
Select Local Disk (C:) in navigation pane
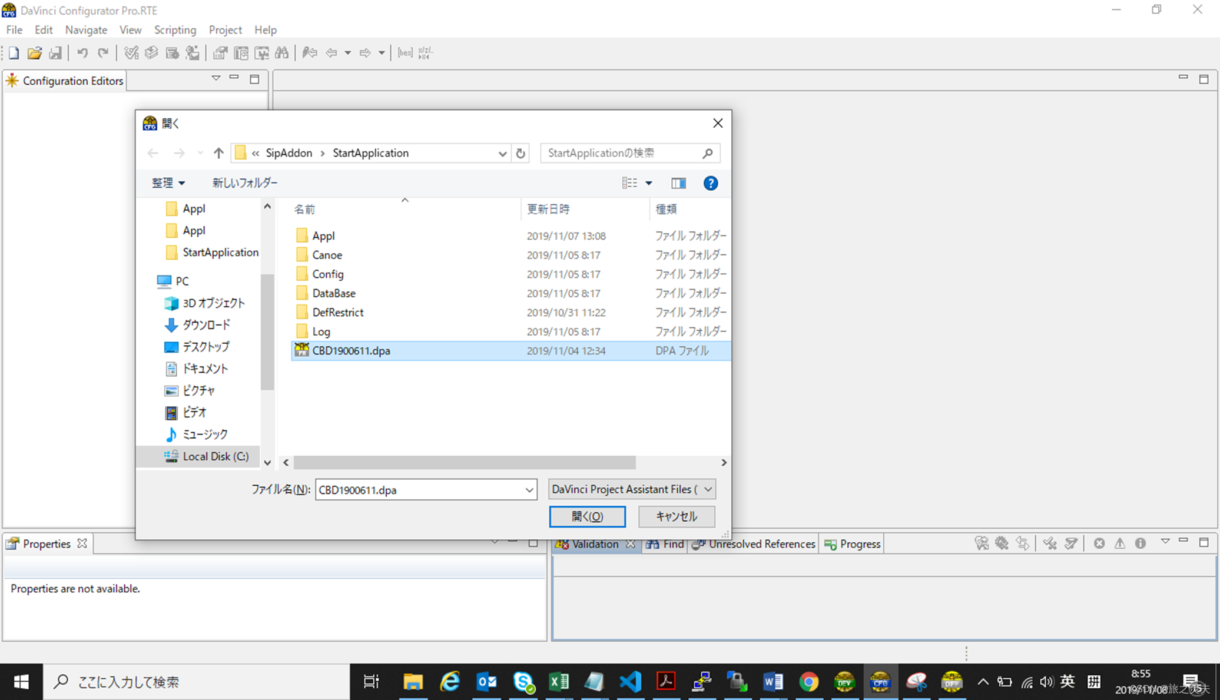click(x=215, y=456)
